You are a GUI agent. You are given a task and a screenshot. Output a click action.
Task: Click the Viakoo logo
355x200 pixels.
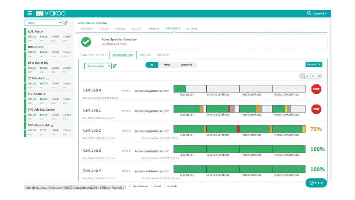pos(51,13)
